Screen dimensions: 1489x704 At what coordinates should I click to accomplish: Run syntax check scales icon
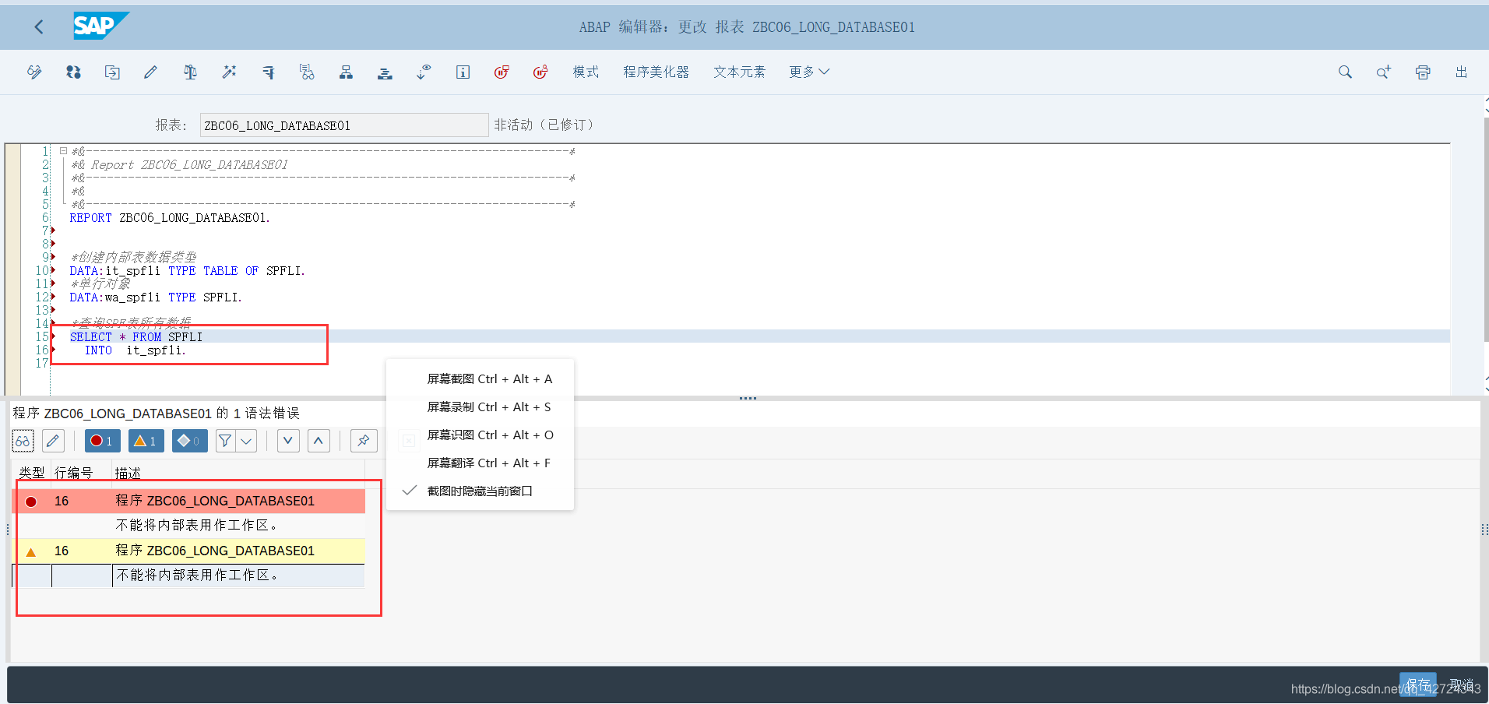[190, 72]
